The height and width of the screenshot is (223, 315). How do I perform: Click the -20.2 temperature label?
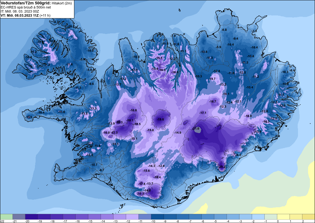(x=222, y=167)
